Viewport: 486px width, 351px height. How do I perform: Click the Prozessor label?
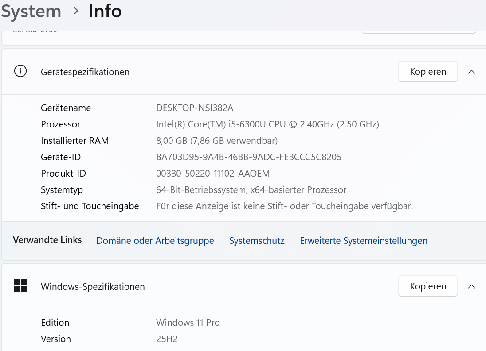[x=60, y=124]
